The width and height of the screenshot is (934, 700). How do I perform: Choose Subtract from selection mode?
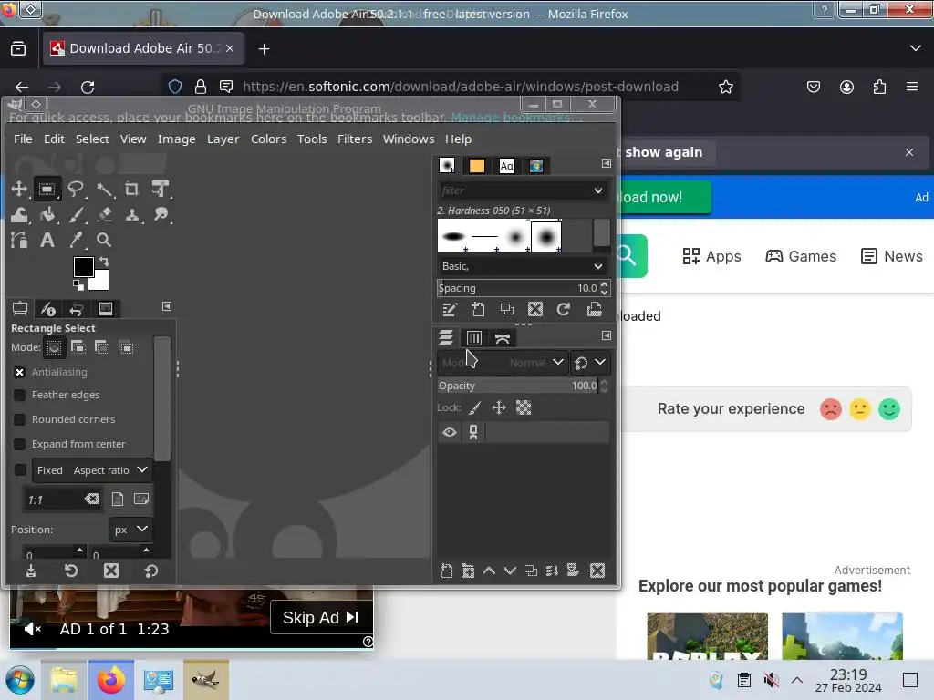[102, 347]
